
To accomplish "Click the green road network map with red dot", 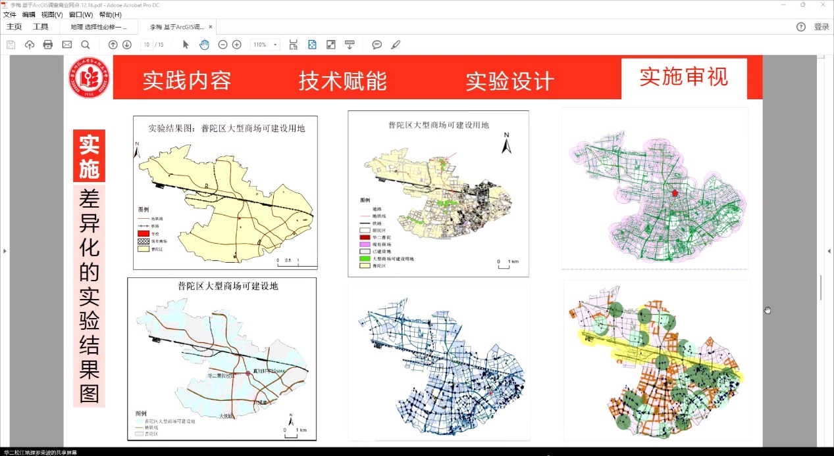I will point(655,189).
